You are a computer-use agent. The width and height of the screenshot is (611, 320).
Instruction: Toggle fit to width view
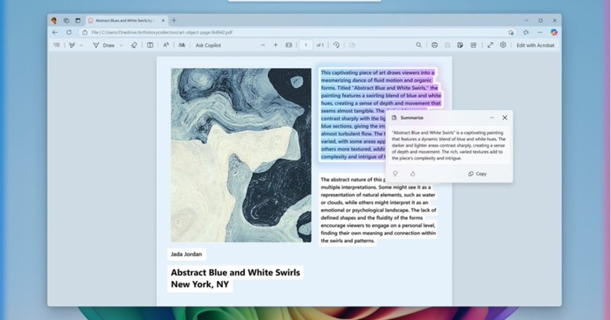coord(289,45)
